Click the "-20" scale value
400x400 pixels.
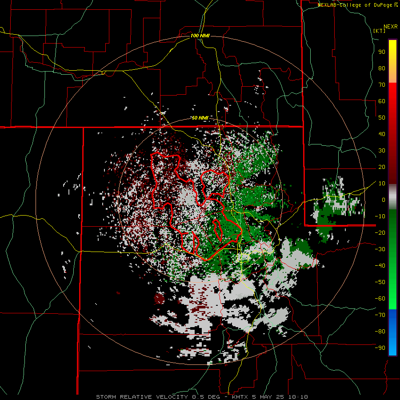[x=380, y=232]
